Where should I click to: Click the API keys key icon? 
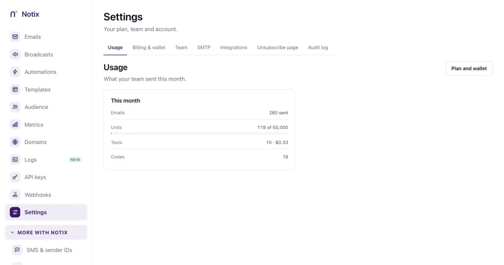coord(15,177)
